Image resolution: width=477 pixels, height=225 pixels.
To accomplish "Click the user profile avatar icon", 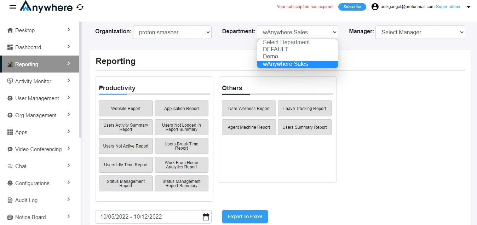I will click(375, 7).
